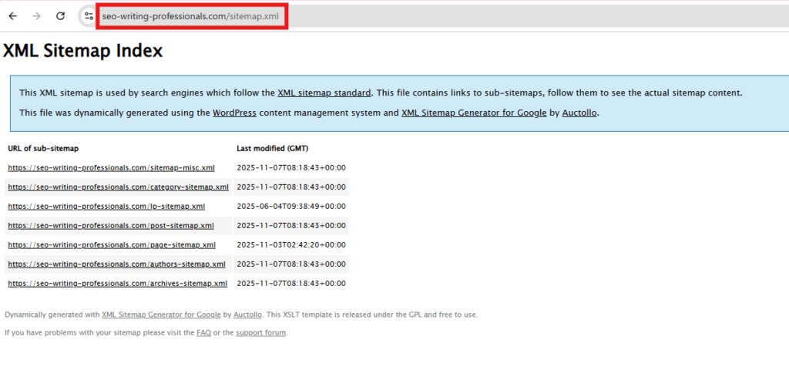Open site information icon in address bar
789x377 pixels.
coord(89,15)
